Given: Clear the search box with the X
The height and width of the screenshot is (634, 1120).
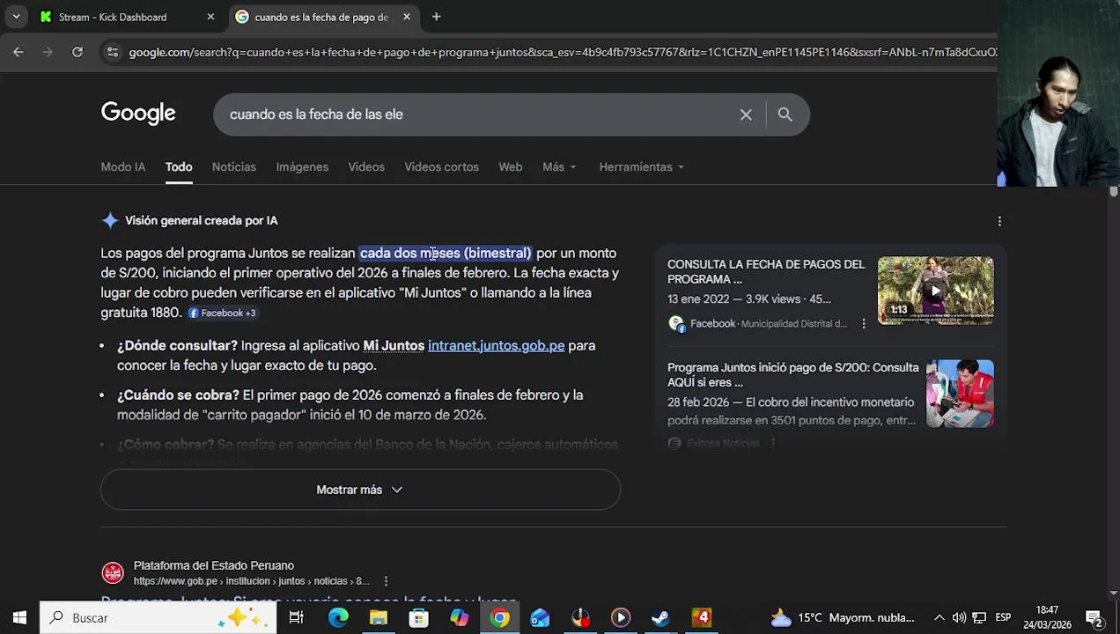Looking at the screenshot, I should pos(746,114).
